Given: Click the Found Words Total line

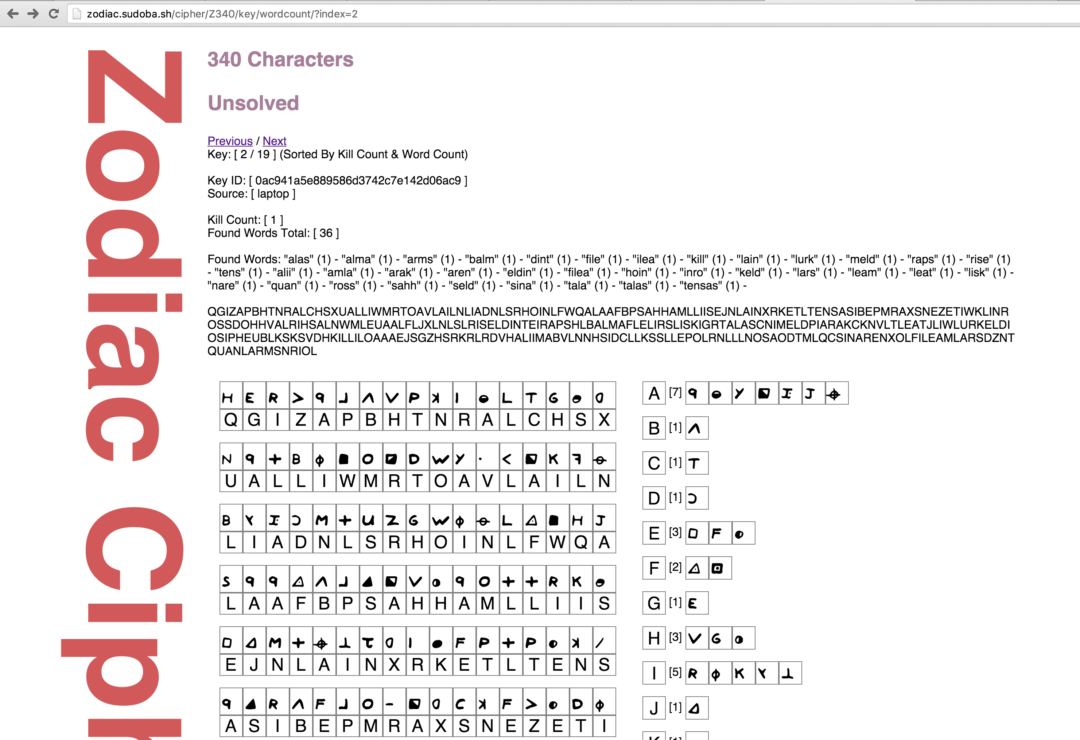Looking at the screenshot, I should tap(273, 233).
